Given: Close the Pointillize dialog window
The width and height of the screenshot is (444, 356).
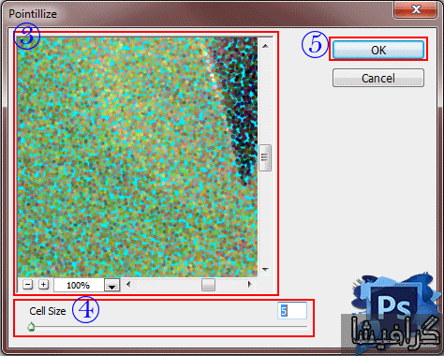Looking at the screenshot, I should click(415, 9).
